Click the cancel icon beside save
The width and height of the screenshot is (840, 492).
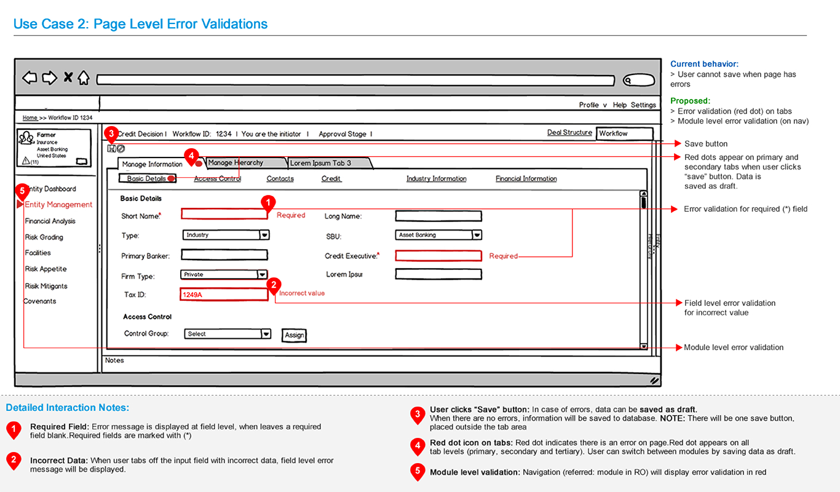pos(121,148)
